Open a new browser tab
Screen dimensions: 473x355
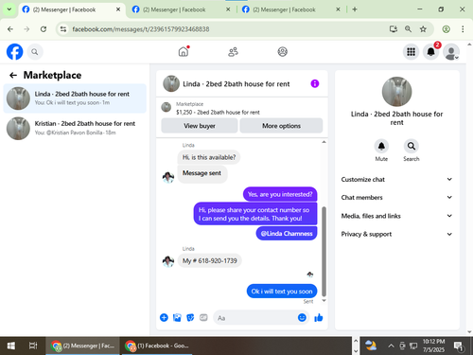pyautogui.click(x=355, y=9)
